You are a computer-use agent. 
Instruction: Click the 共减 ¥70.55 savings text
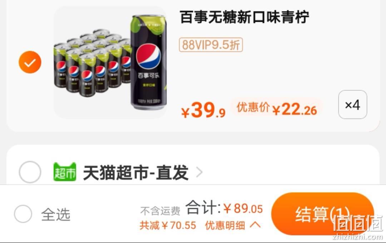click(x=168, y=225)
